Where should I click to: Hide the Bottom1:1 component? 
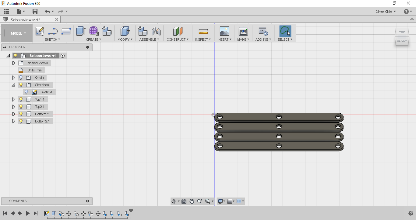point(21,114)
